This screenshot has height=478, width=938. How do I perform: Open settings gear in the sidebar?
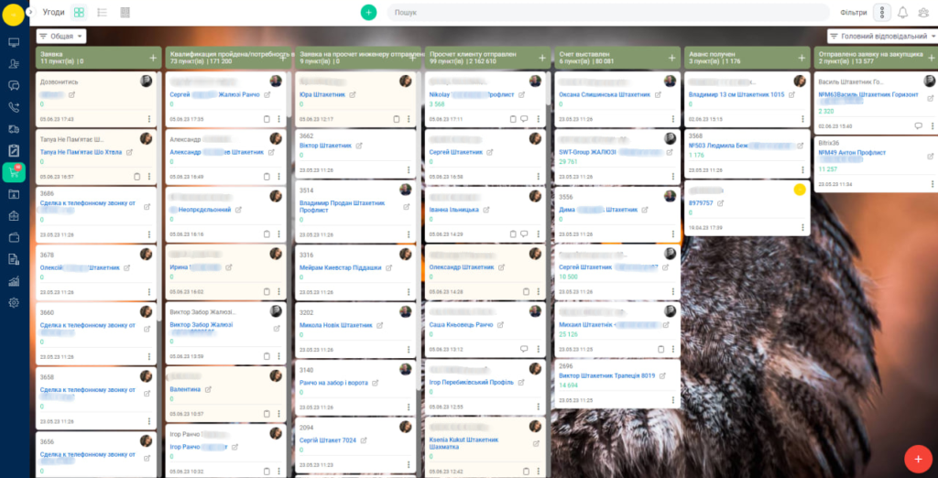click(x=14, y=303)
